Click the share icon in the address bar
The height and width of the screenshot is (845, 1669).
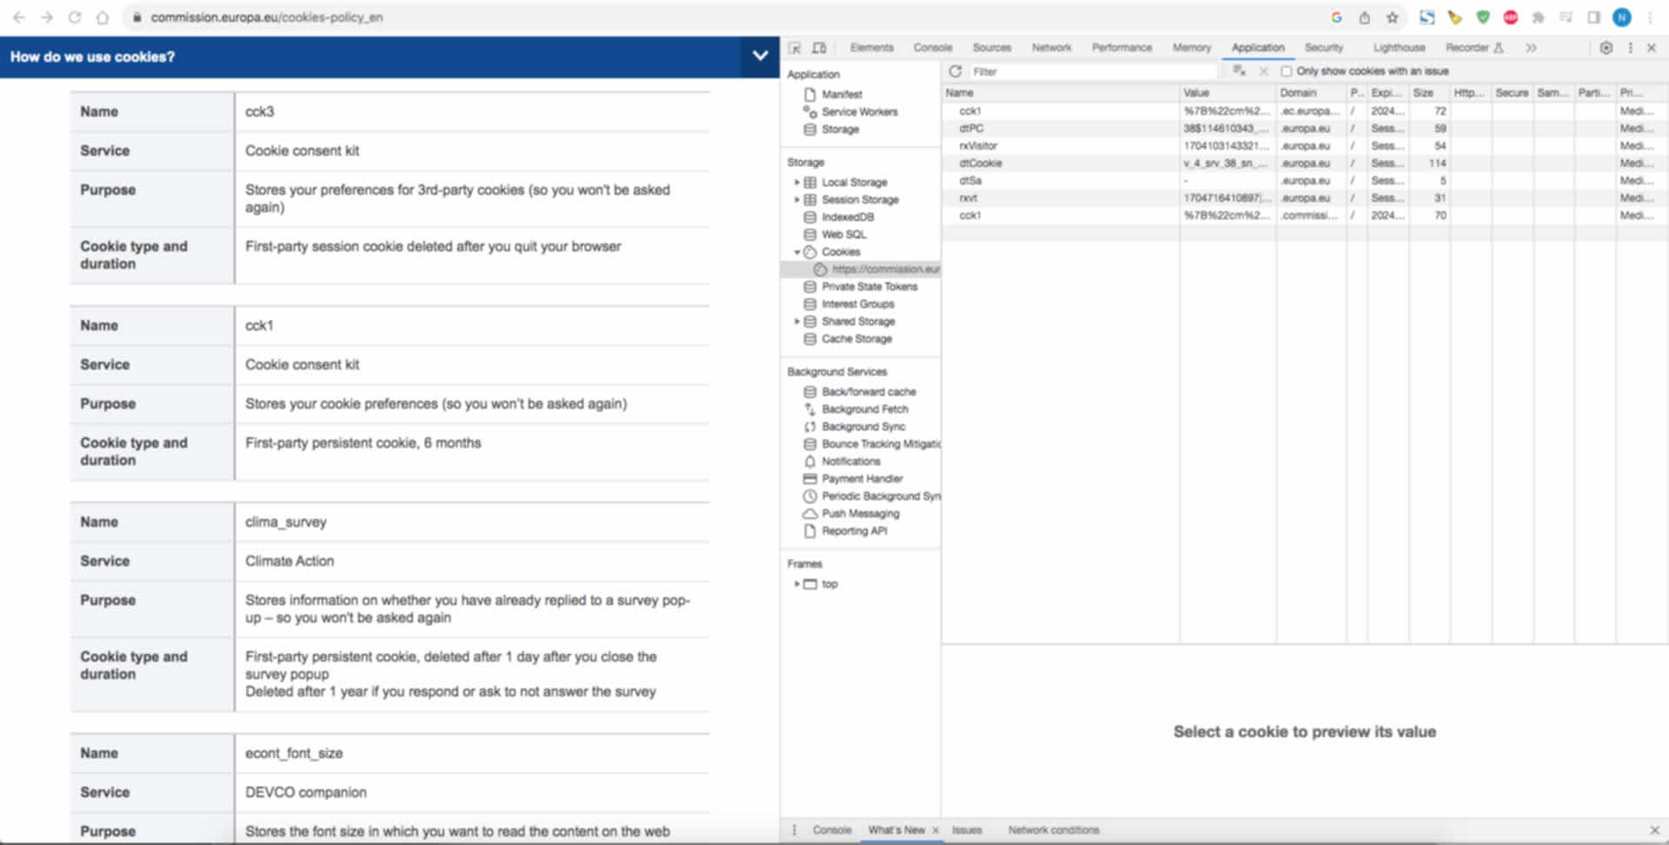1365,17
